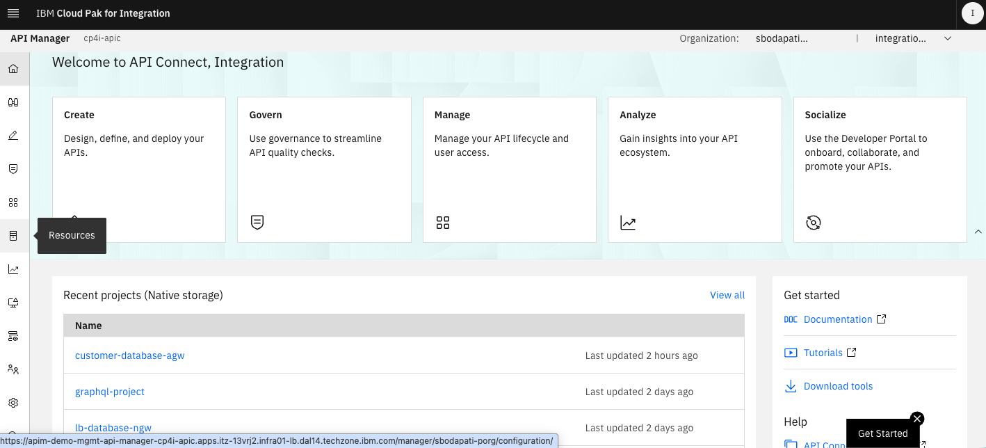The width and height of the screenshot is (986, 448).
Task: Click 'Recent projects (Native storage)' heading
Action: pos(143,295)
